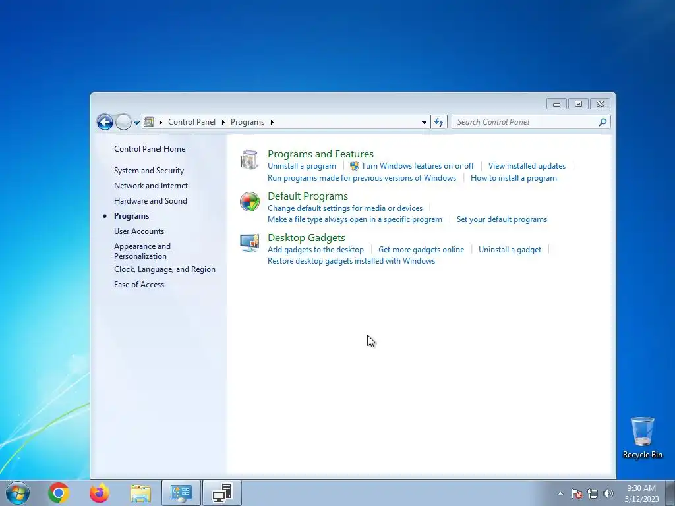The width and height of the screenshot is (675, 506).
Task: Minimize the Control Panel window
Action: click(x=556, y=103)
